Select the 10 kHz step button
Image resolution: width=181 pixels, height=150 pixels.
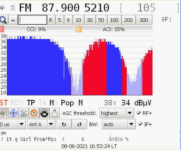78,20
